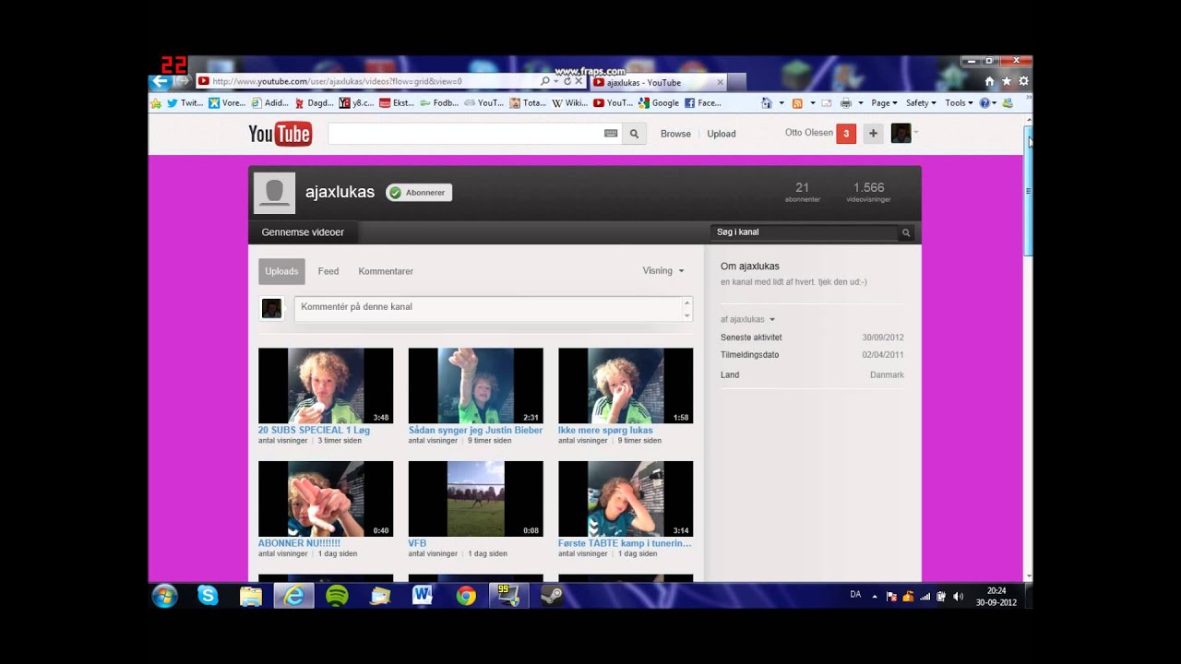Open Favorites star icon

coord(1007,81)
